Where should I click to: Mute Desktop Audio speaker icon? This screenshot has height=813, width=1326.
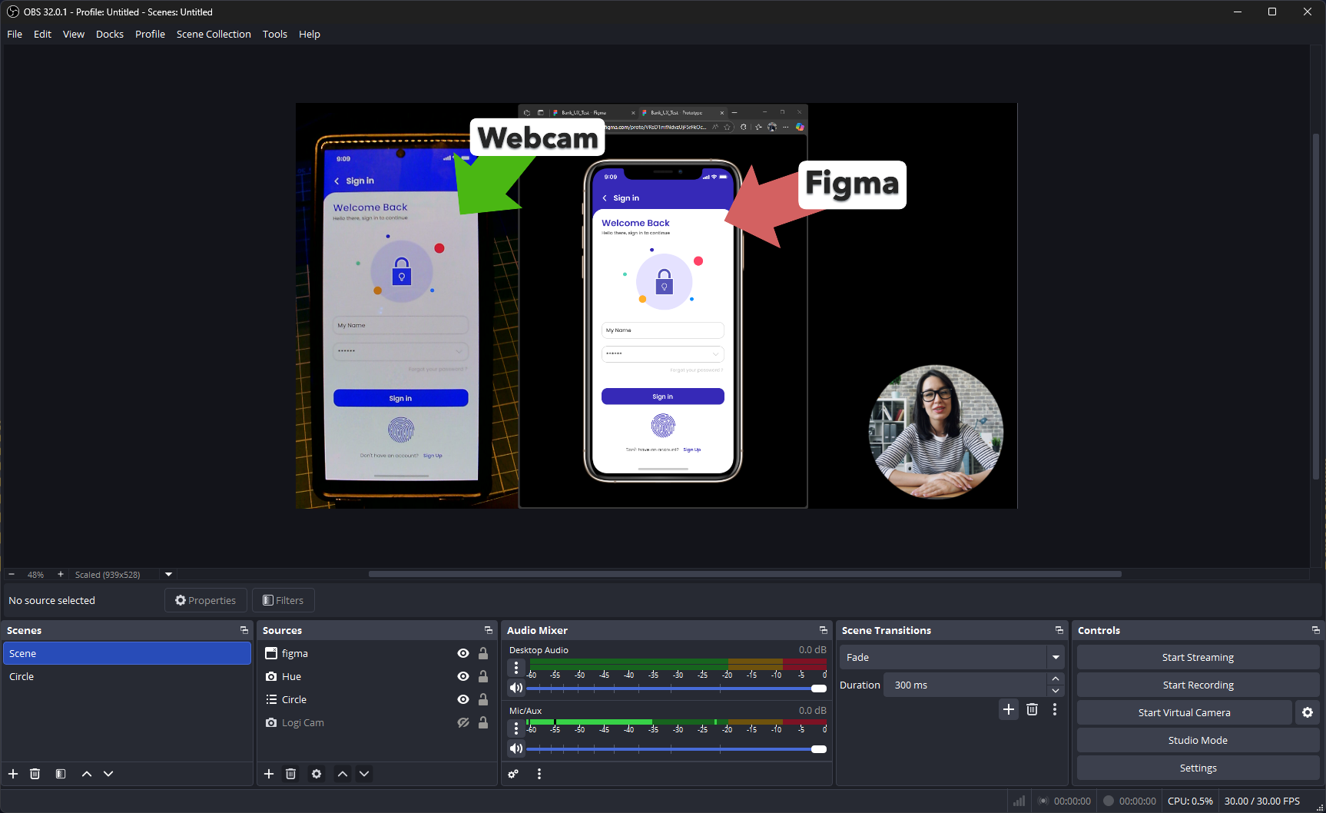(516, 688)
